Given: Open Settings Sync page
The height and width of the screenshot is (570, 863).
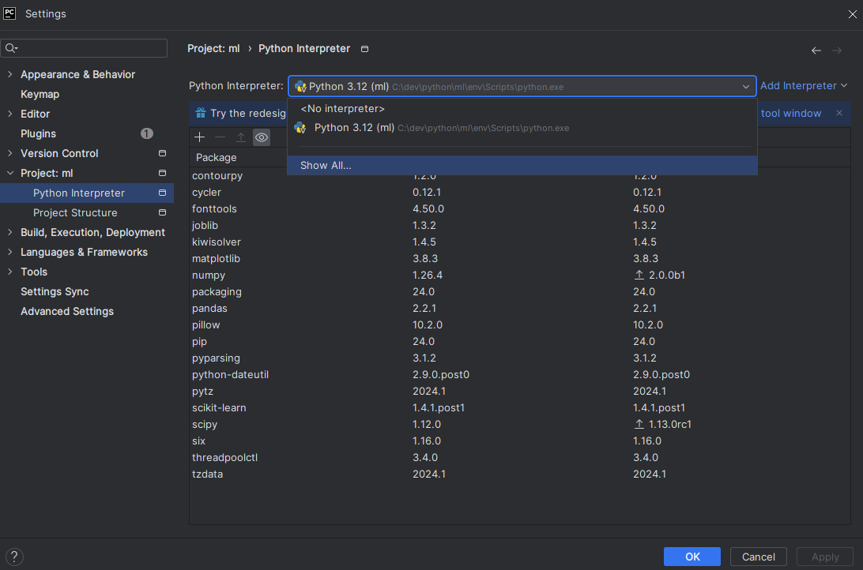Looking at the screenshot, I should (x=55, y=291).
